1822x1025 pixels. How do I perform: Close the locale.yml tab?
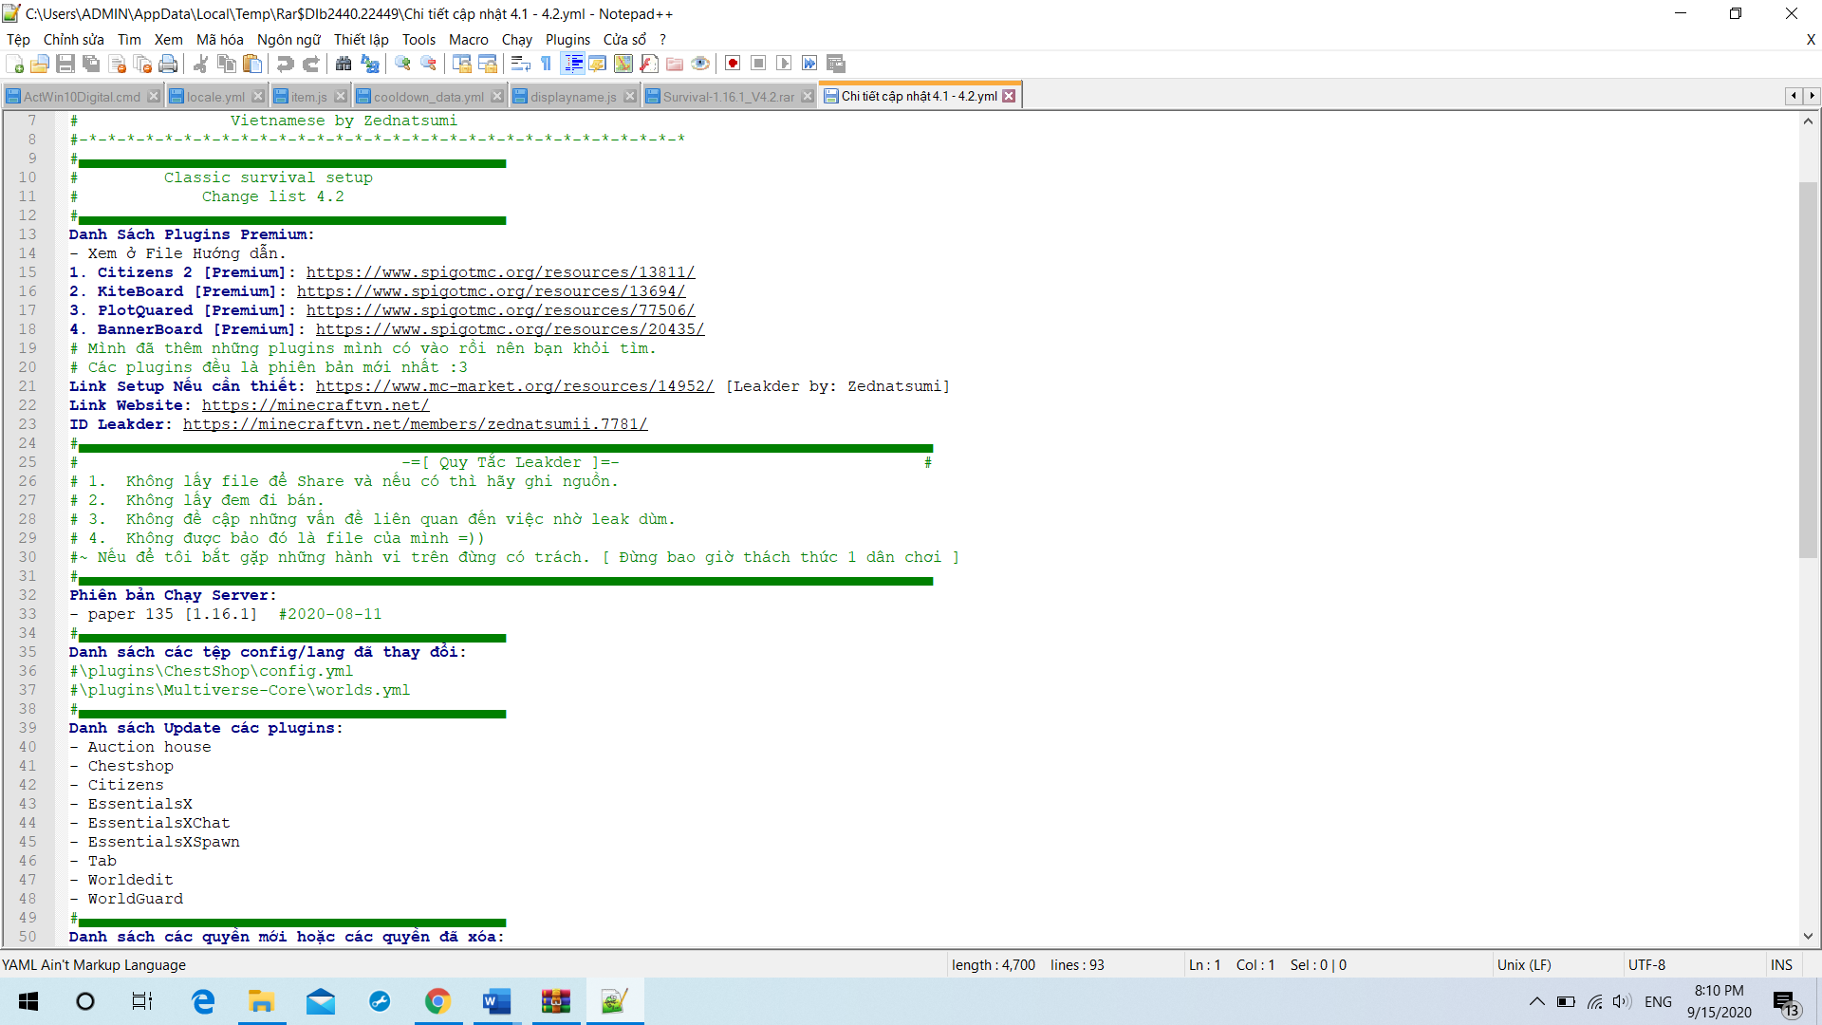258,97
